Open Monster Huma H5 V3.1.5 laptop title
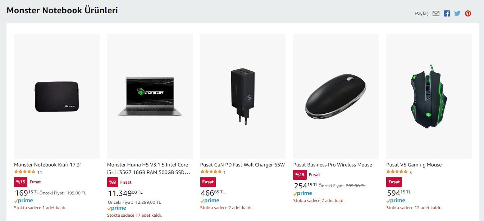 tap(147, 168)
